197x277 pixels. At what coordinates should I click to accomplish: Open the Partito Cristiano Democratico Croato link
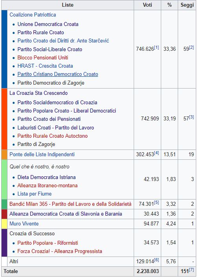pos(58,74)
